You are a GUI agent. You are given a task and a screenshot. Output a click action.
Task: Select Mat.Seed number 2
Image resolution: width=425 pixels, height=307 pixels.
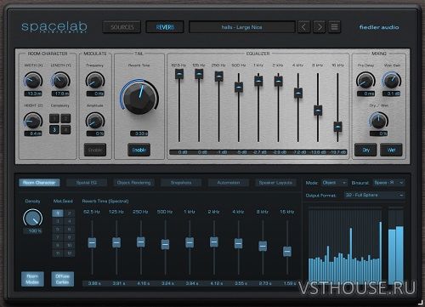point(69,213)
